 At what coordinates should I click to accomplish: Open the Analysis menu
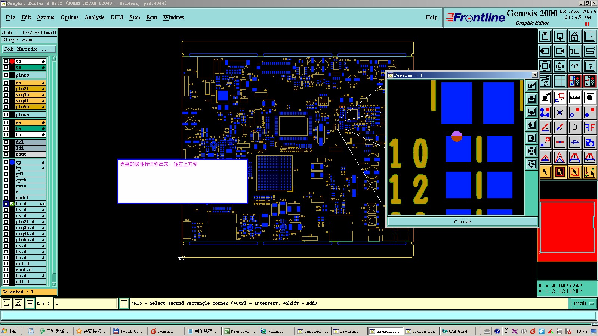point(95,17)
